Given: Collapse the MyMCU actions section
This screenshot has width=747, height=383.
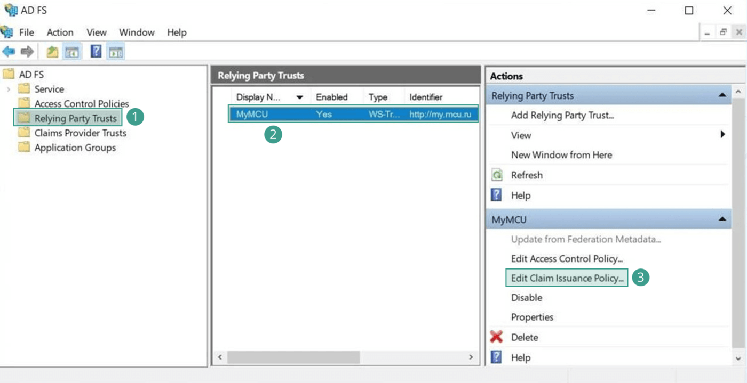Looking at the screenshot, I should tap(722, 219).
